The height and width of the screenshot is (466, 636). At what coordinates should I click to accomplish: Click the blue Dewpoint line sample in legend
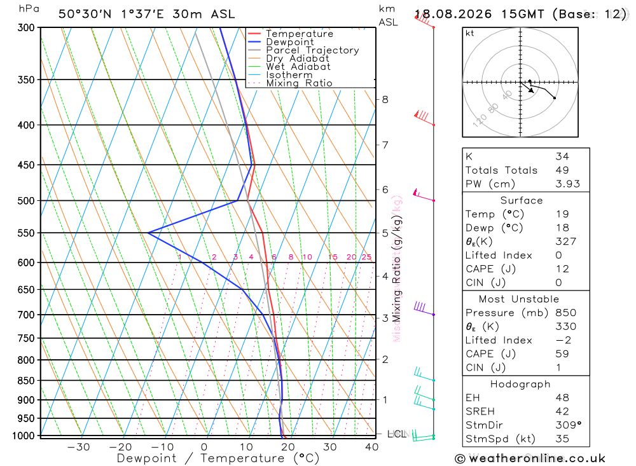(254, 42)
